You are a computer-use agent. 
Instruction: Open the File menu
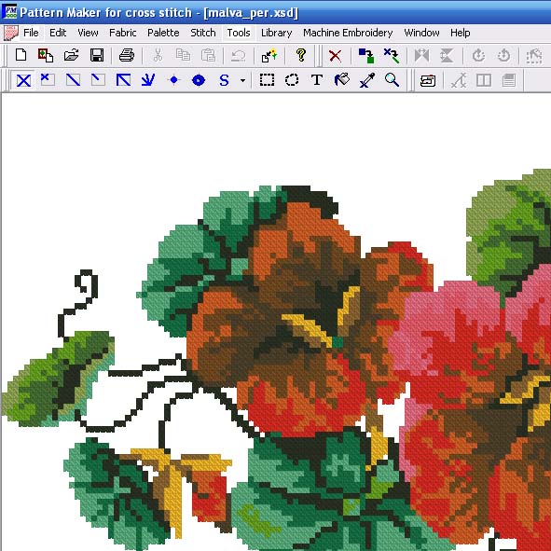pyautogui.click(x=31, y=33)
